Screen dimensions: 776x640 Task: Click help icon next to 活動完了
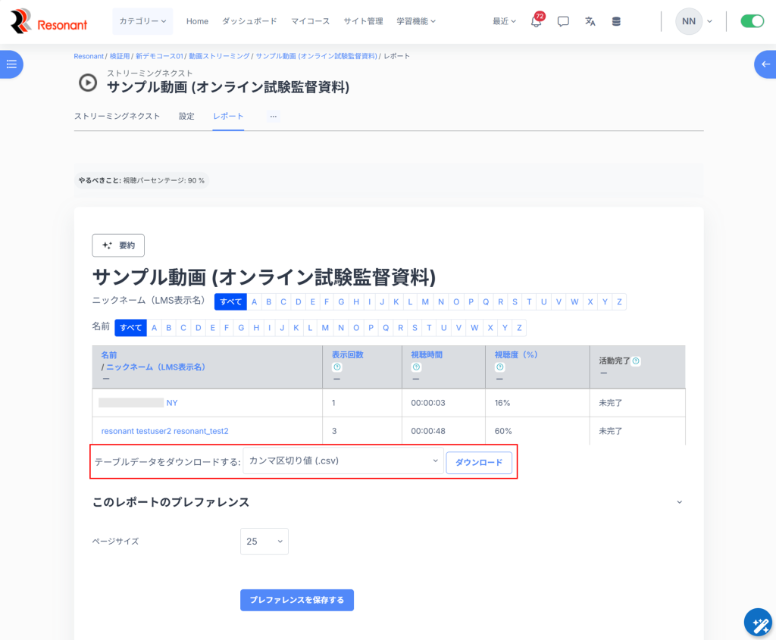point(636,361)
